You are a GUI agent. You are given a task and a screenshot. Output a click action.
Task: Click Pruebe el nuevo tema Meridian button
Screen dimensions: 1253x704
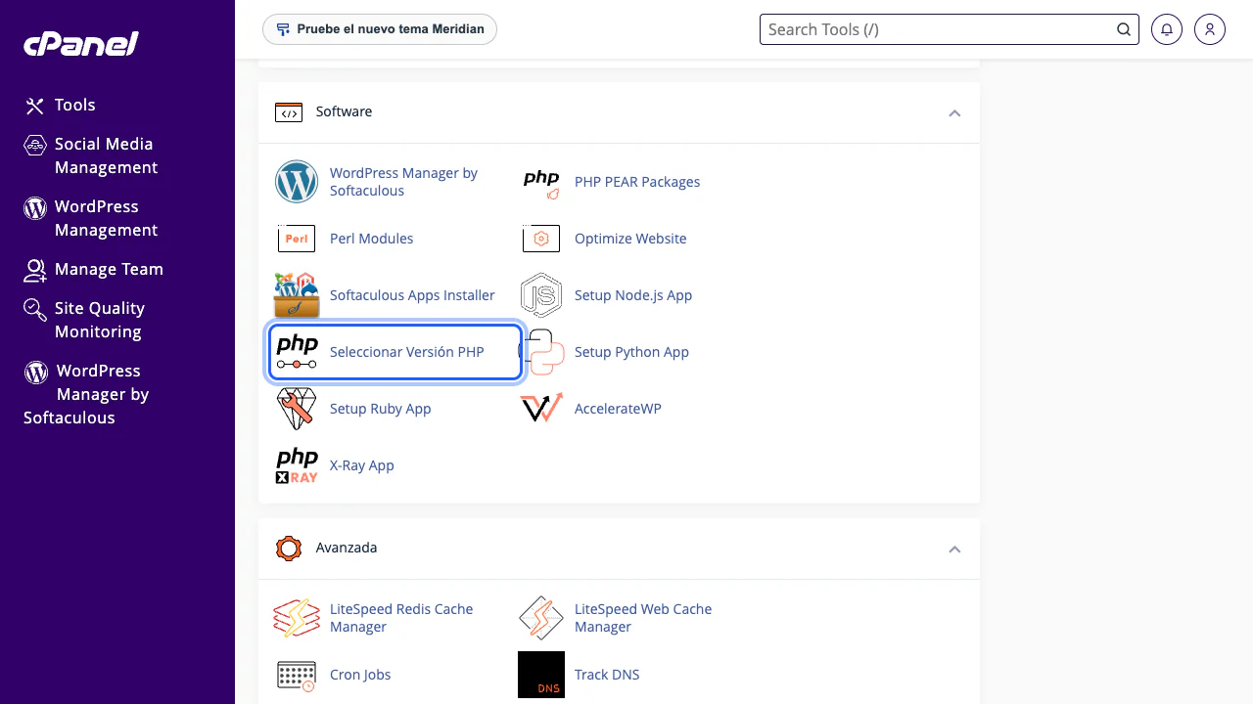click(x=380, y=29)
